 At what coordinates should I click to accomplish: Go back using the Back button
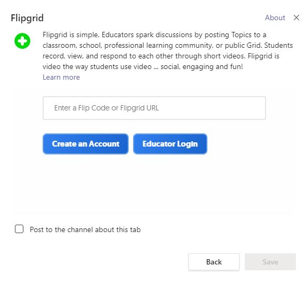pyautogui.click(x=214, y=262)
